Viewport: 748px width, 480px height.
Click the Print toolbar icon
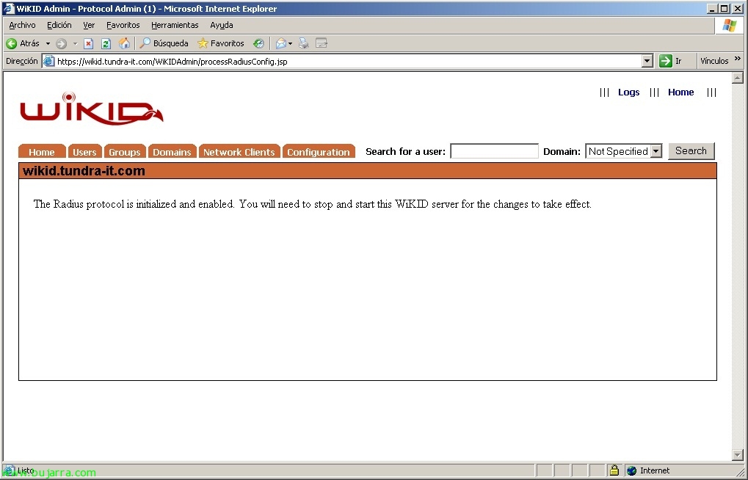pos(303,43)
